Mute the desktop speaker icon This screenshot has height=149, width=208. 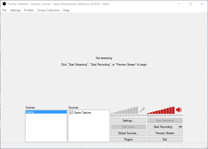click(x=179, y=110)
